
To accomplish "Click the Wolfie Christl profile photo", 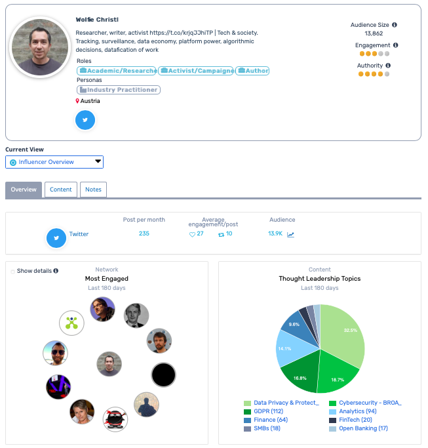I will pyautogui.click(x=40, y=46).
